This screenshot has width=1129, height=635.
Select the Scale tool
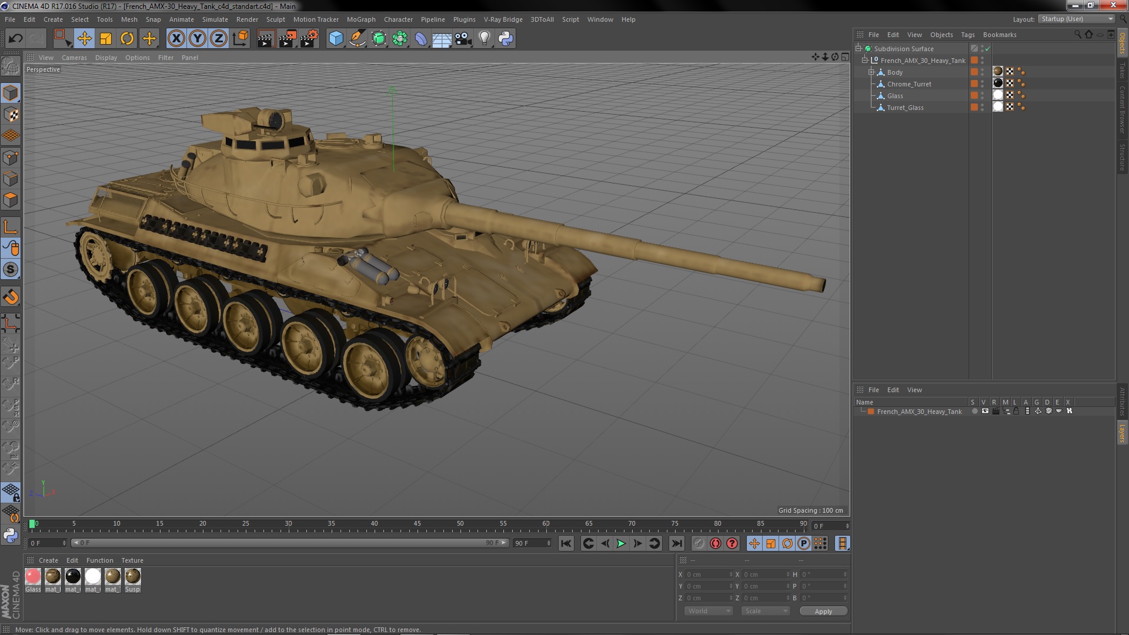(x=106, y=39)
